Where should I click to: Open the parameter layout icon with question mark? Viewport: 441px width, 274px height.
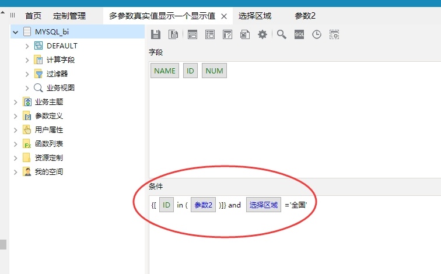228,34
